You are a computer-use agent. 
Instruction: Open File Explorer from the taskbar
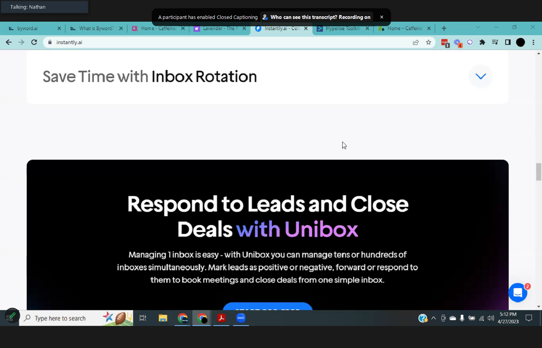[163, 318]
